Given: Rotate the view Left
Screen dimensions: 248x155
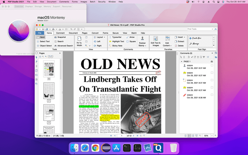Looking at the screenshot, I should (x=97, y=42).
